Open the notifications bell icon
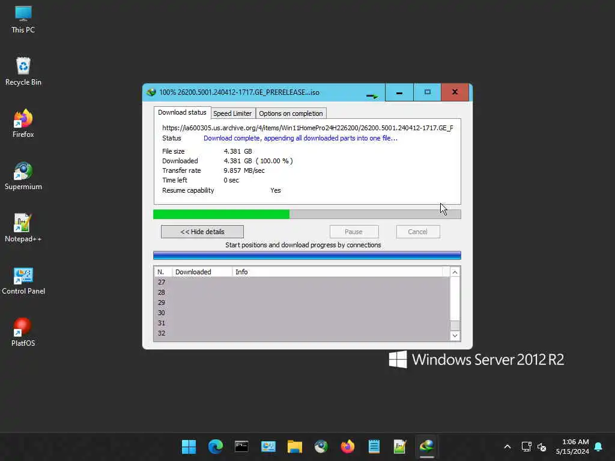Image resolution: width=615 pixels, height=461 pixels. click(598, 447)
